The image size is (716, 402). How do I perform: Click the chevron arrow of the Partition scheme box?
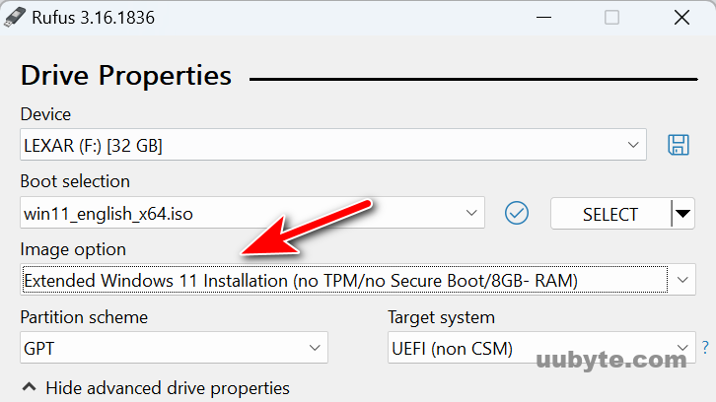[315, 348]
